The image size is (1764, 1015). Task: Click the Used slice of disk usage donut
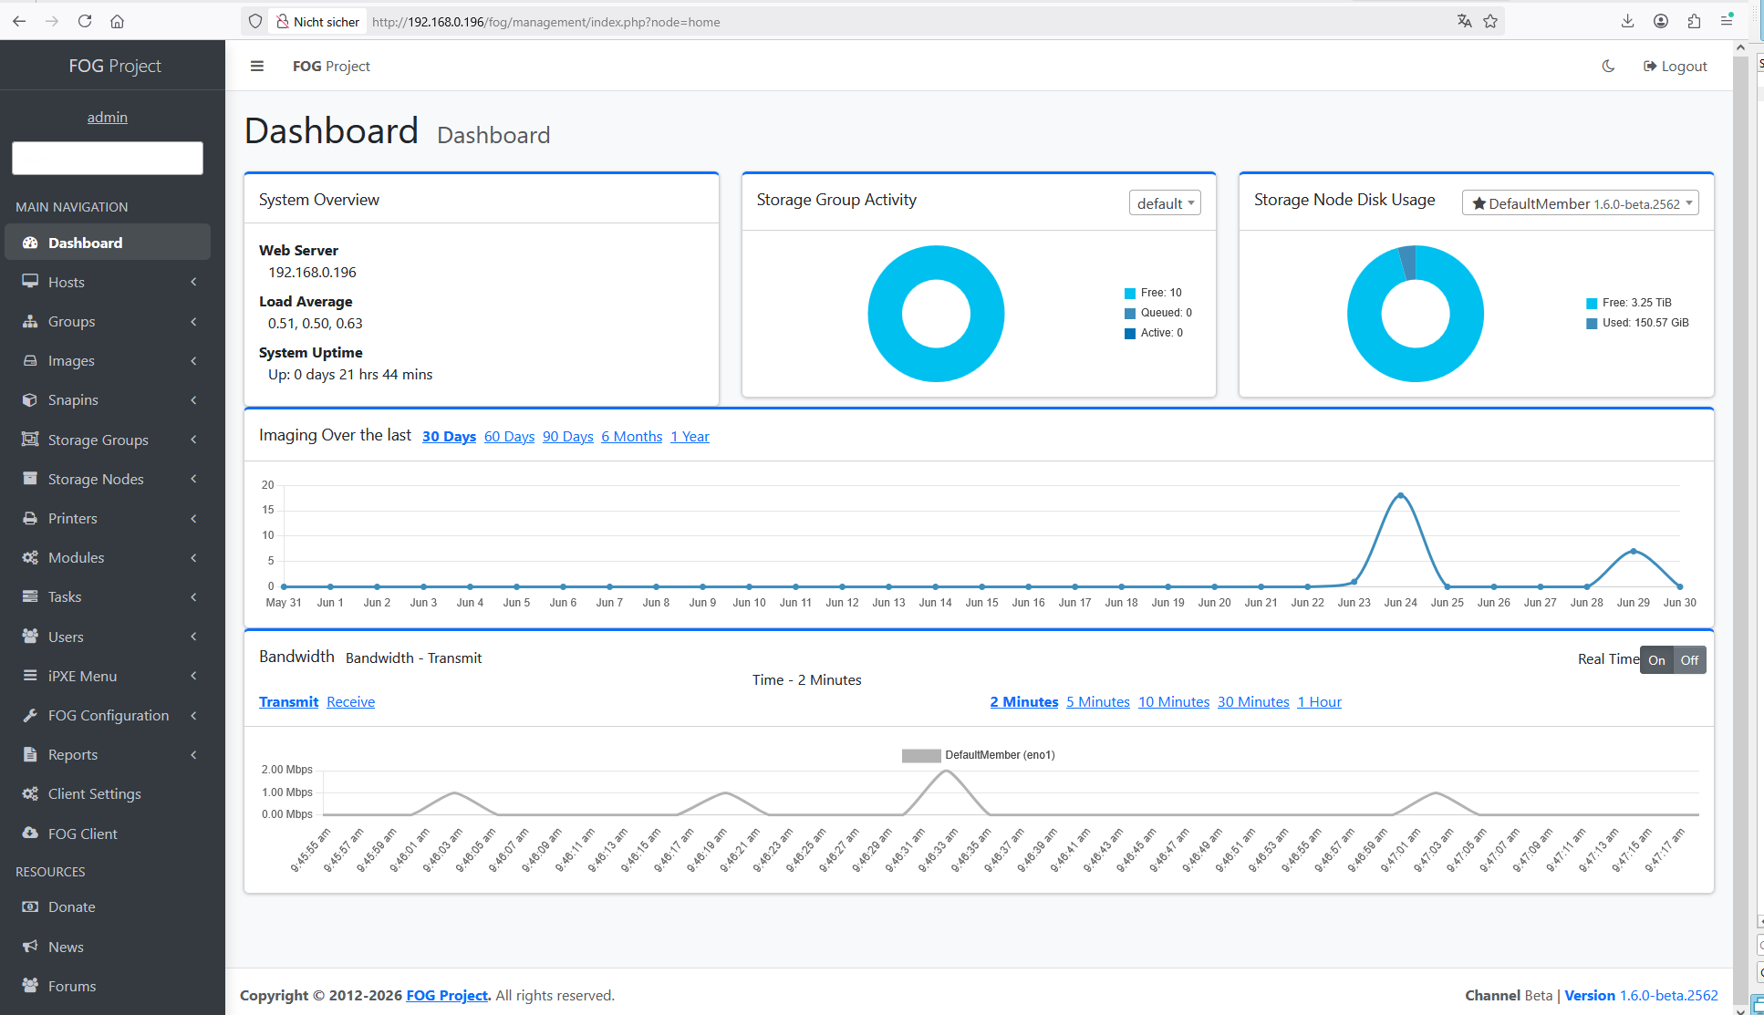click(1407, 263)
